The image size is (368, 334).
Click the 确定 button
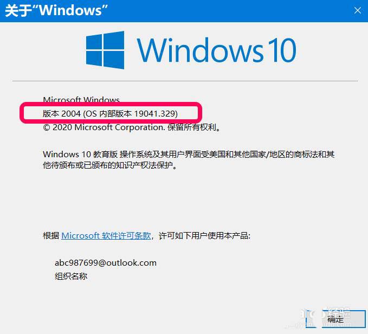pyautogui.click(x=335, y=319)
